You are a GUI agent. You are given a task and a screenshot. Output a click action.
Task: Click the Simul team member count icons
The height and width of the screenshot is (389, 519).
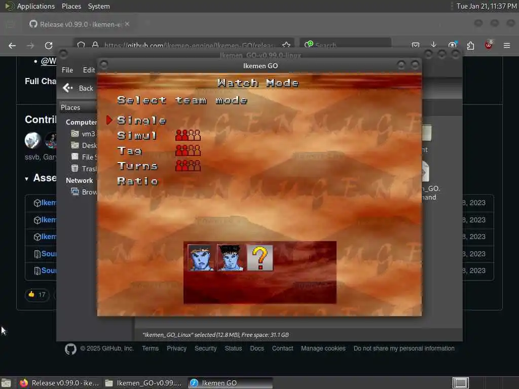click(188, 135)
